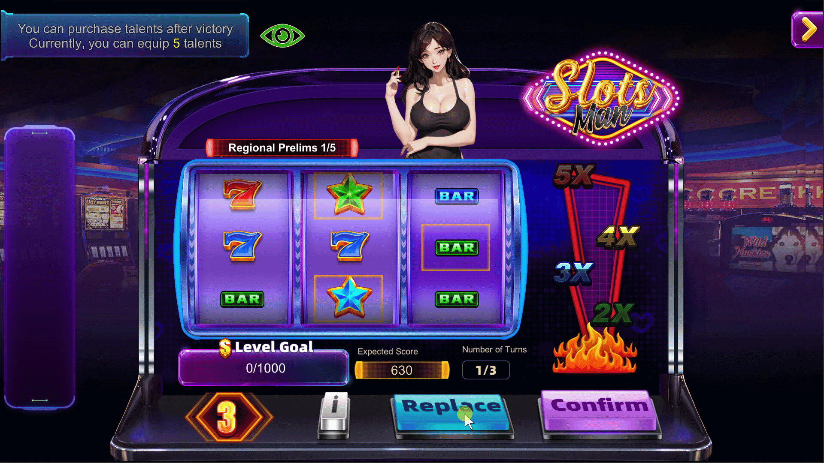This screenshot has height=463, width=824.
Task: Click the Level Goal progress bar
Action: tap(264, 367)
